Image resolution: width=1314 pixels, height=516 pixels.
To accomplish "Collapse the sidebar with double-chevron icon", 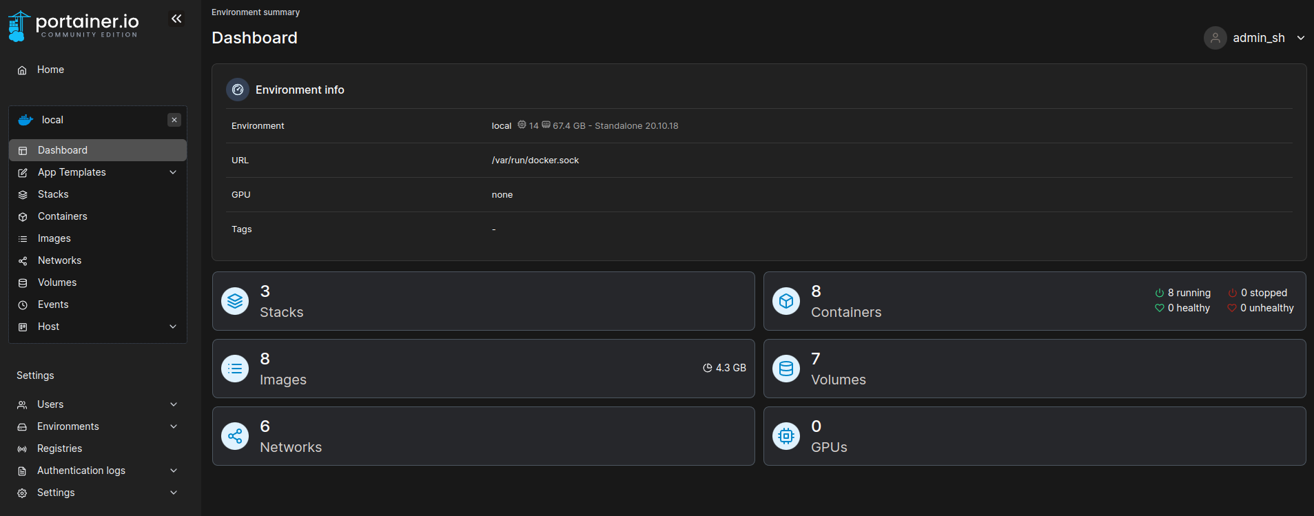I will [x=176, y=19].
